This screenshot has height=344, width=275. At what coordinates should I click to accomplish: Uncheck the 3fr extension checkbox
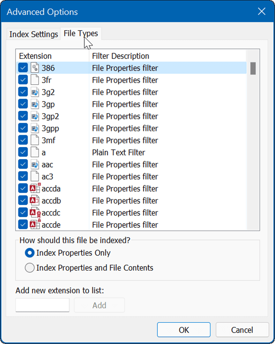coord(23,80)
